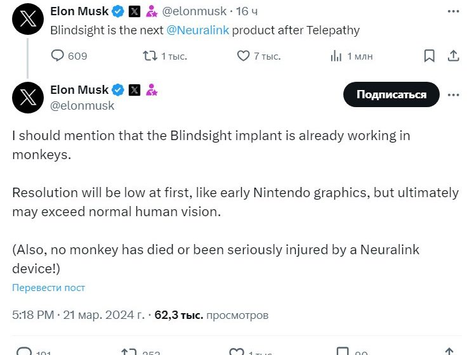Open Elon Musk name in top tweet
The height and width of the screenshot is (355, 474).
tap(79, 11)
